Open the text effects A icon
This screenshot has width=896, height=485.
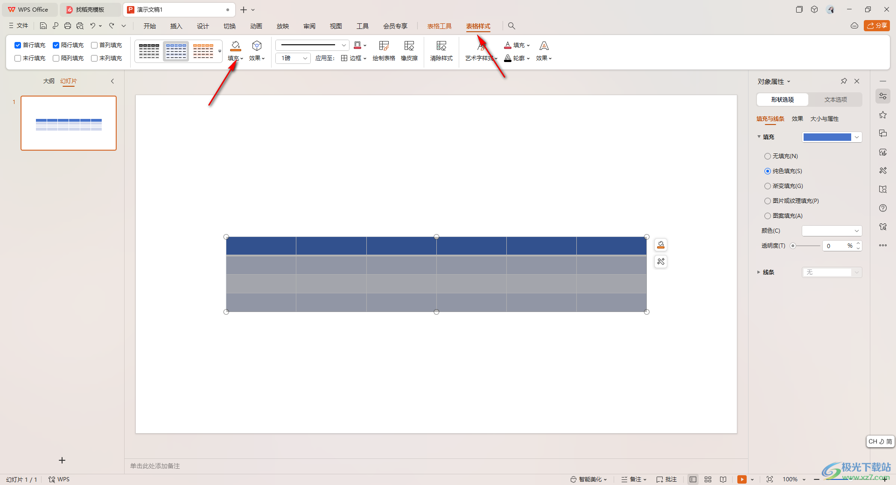tap(544, 46)
